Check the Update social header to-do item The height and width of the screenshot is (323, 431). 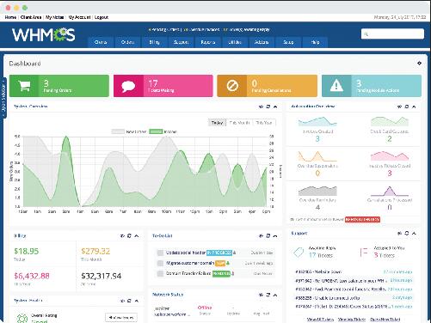pyautogui.click(x=160, y=253)
